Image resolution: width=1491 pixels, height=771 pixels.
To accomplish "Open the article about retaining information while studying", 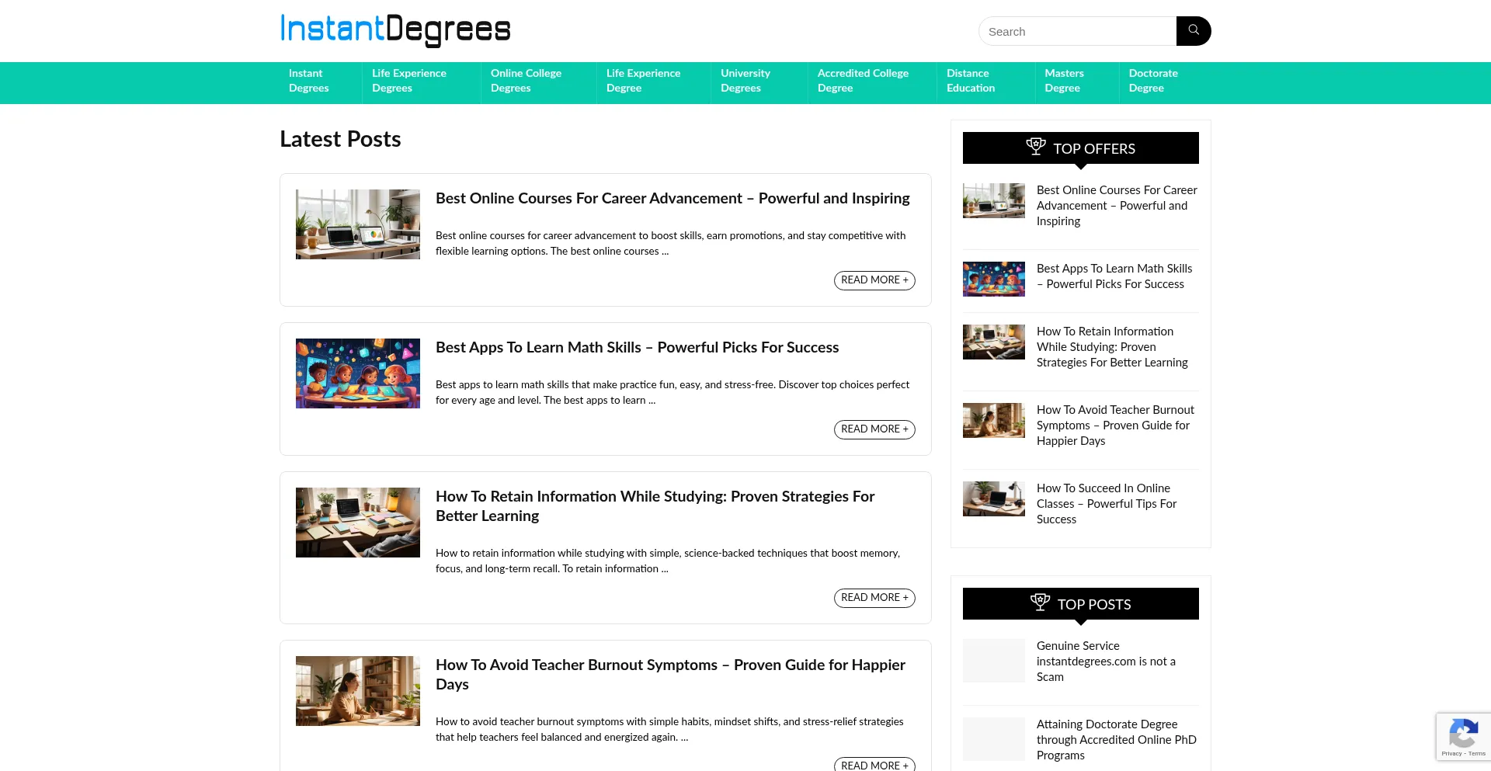I will [655, 505].
